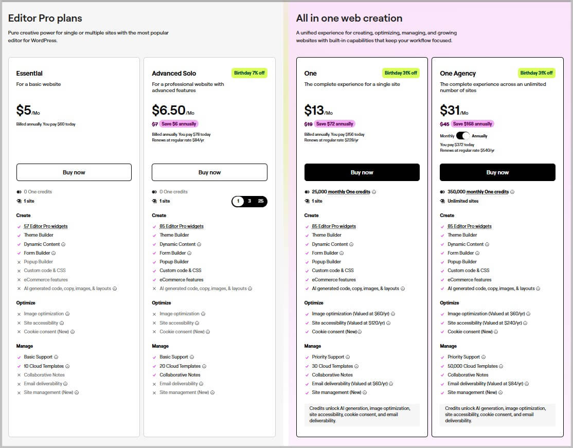Click the Save $6 annually badge
Viewport: 573px width, 448px height.
(x=178, y=124)
